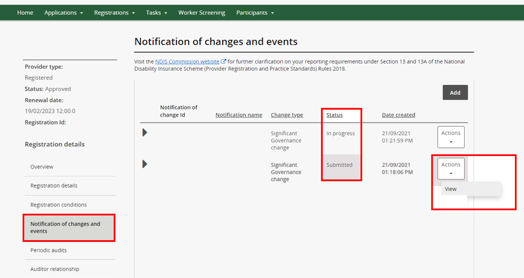Sort table by Change type column
This screenshot has height=278, width=524.
287,115
